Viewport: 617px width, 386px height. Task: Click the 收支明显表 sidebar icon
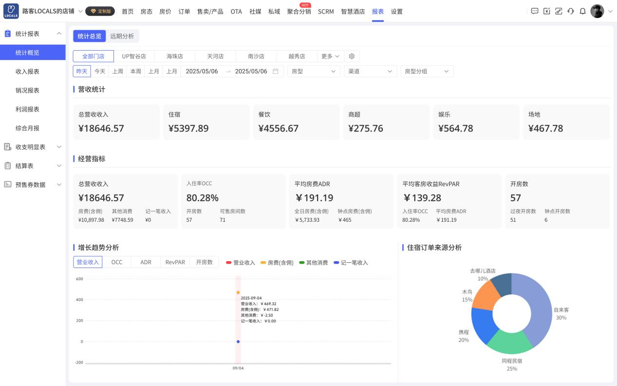[7, 147]
